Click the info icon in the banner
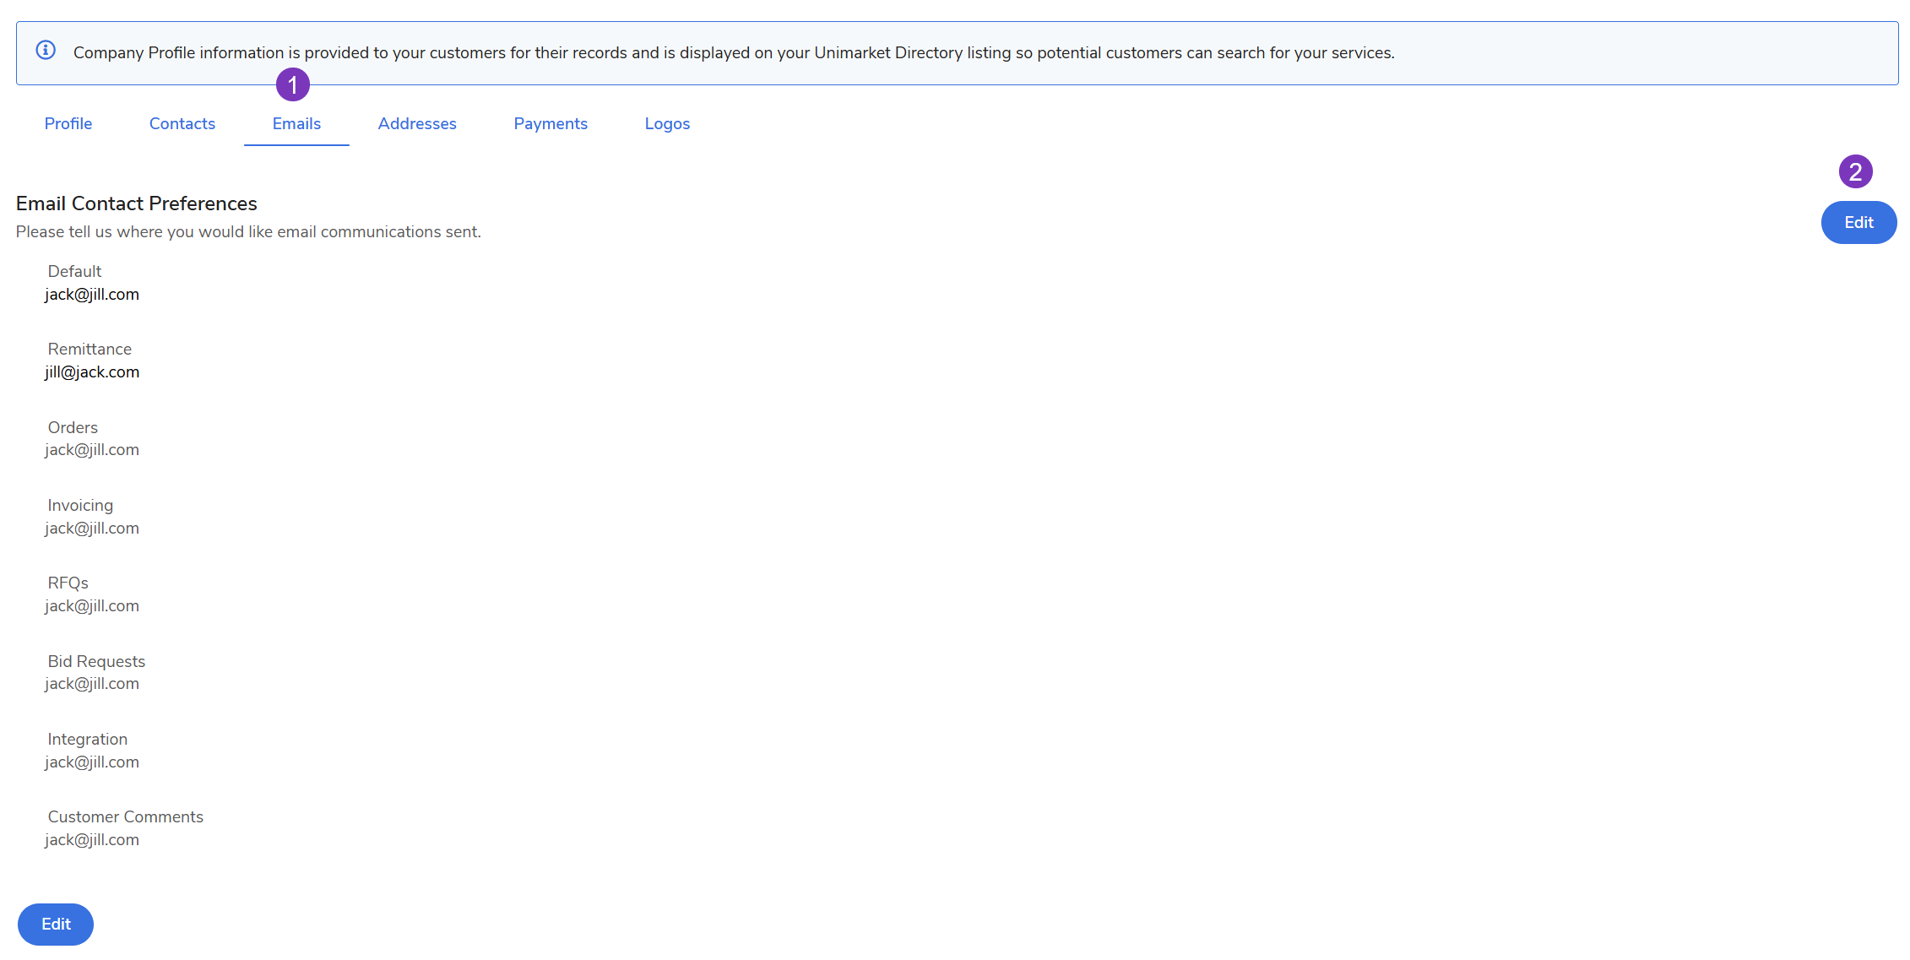The image size is (1910, 960). click(46, 51)
